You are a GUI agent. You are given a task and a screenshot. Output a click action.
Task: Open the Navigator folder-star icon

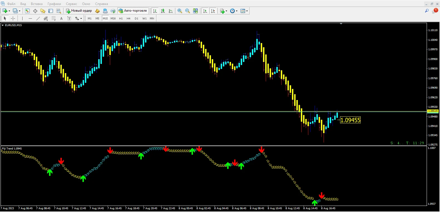[x=43, y=11]
